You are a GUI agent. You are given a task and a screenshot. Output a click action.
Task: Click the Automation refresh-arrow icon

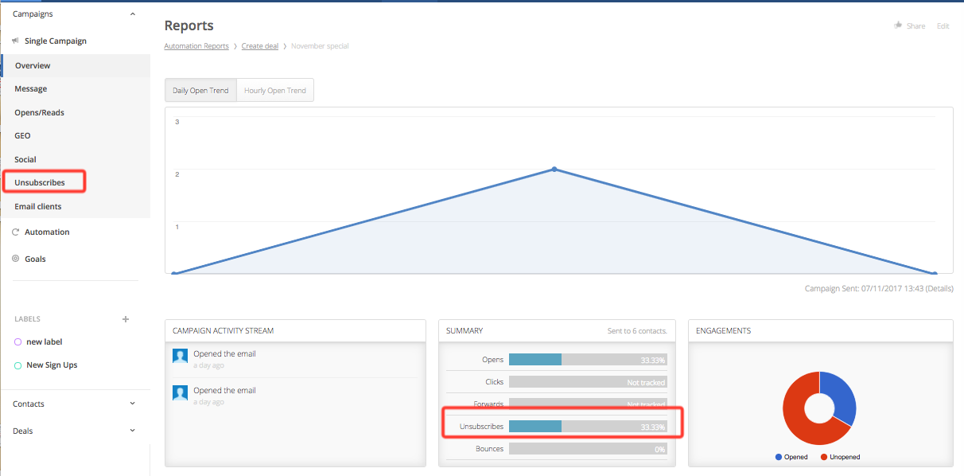(x=16, y=232)
